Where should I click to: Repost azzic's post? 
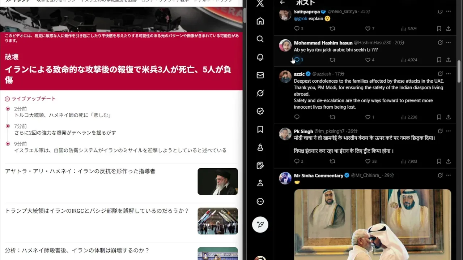pyautogui.click(x=332, y=117)
